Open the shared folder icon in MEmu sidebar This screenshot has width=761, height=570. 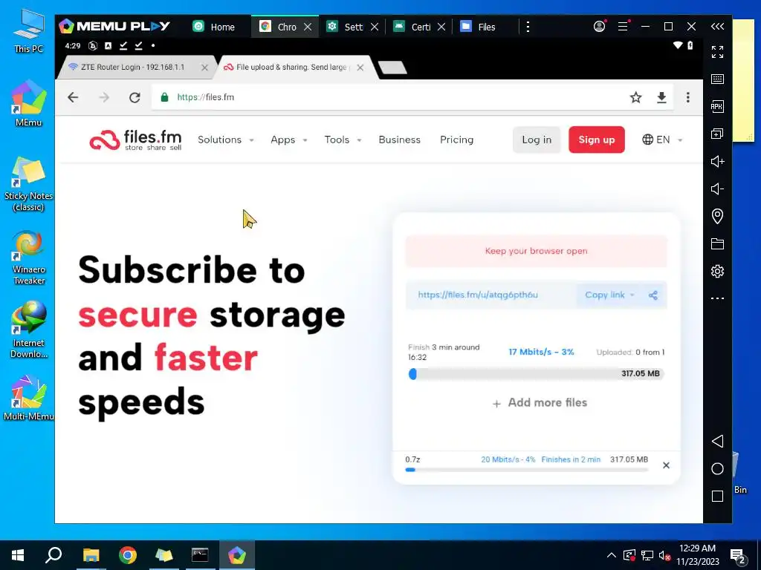pyautogui.click(x=717, y=243)
